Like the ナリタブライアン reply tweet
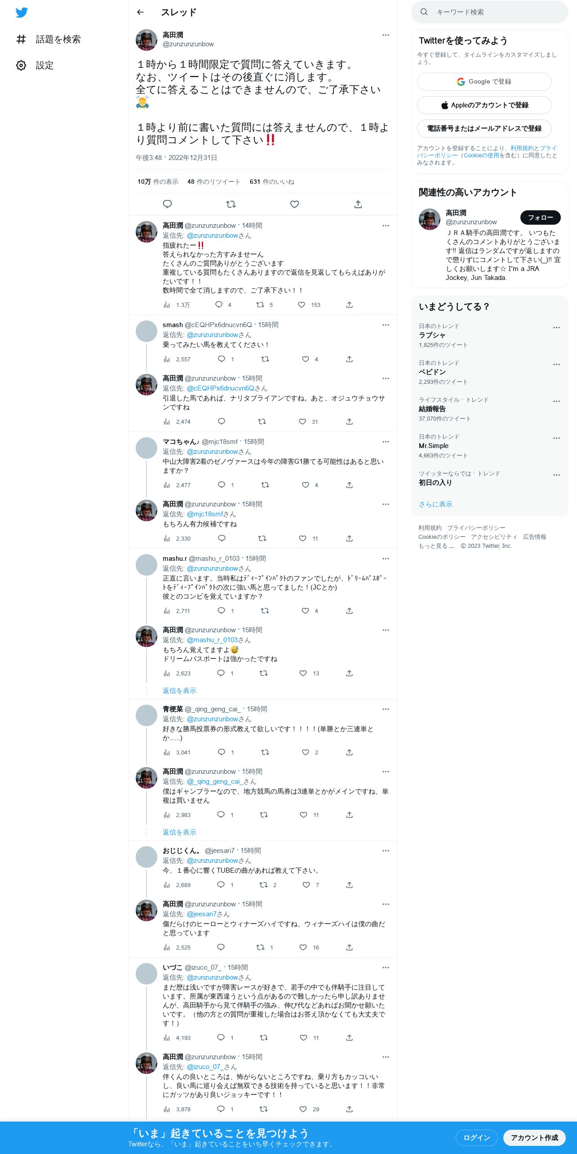 point(302,422)
